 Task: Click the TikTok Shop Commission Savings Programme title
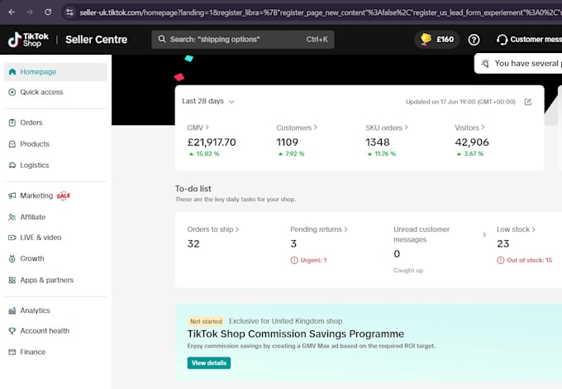[x=296, y=334]
